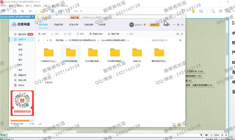The height and width of the screenshot is (140, 235).
Task: Click XMind save icon in toolbar
Action: [x=14, y=11]
